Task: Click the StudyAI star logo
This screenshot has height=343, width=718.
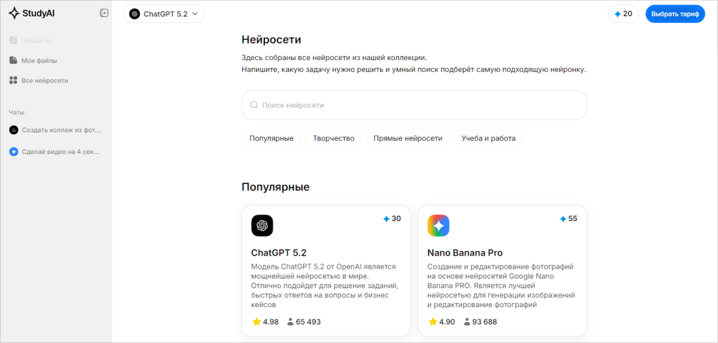Action: click(14, 14)
